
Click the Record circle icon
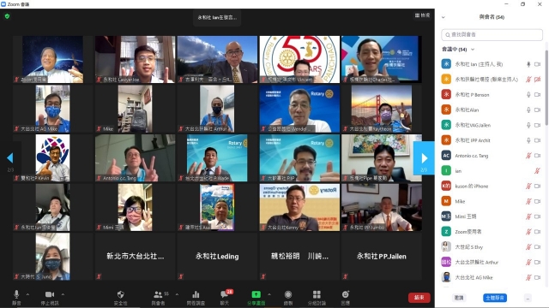click(288, 294)
